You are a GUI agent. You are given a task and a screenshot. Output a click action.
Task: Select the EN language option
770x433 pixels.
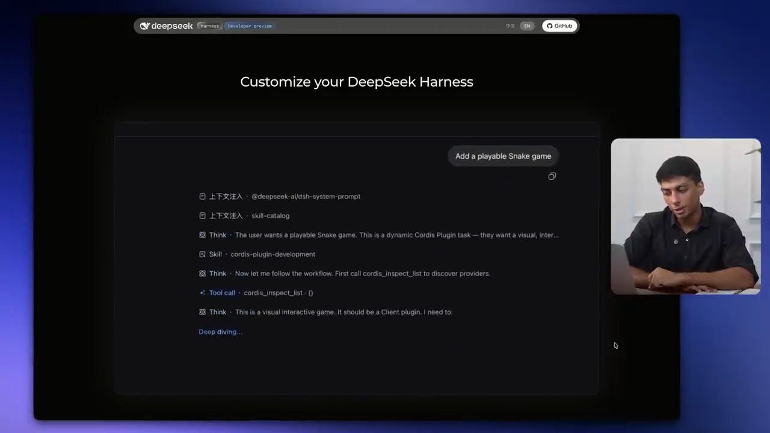[x=527, y=26]
